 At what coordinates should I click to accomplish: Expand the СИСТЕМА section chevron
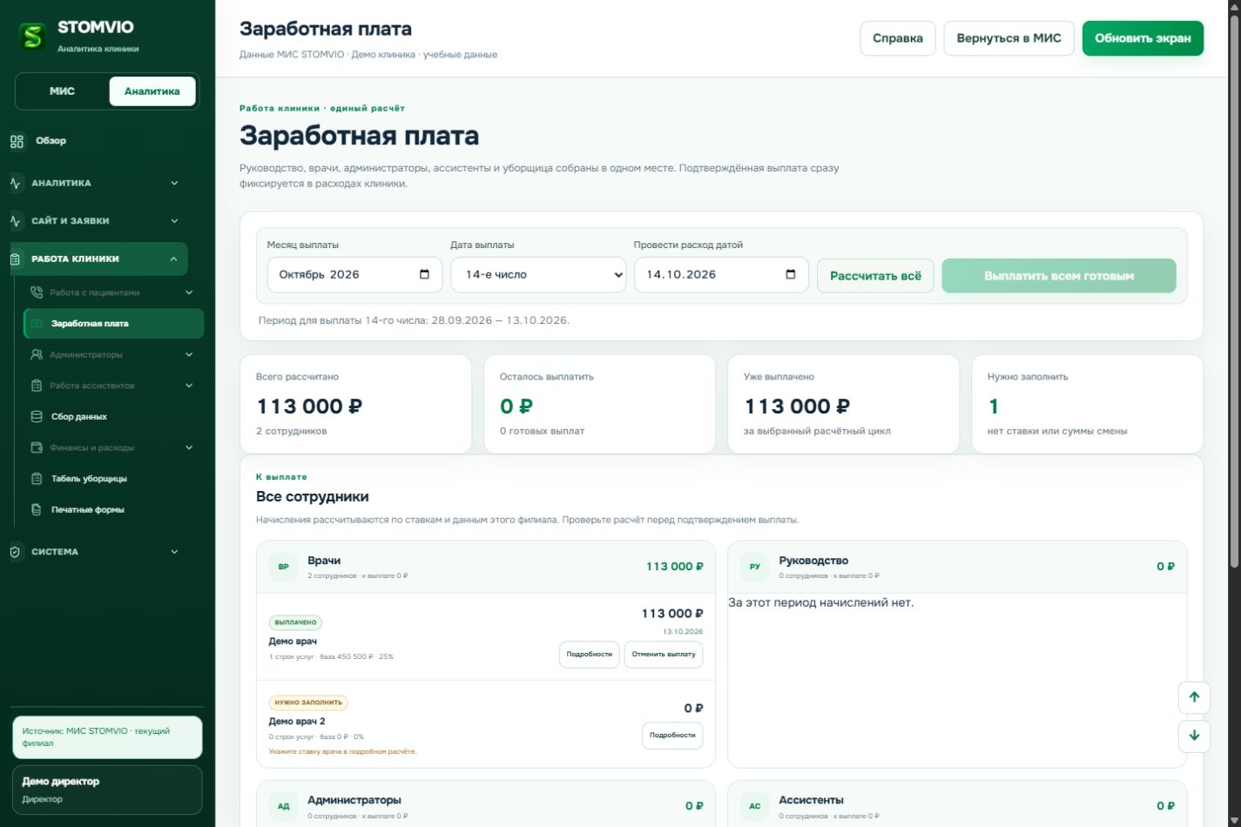[174, 552]
